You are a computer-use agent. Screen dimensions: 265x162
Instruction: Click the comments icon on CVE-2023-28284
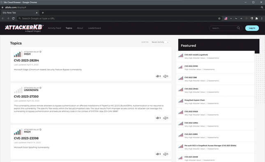[165, 76]
